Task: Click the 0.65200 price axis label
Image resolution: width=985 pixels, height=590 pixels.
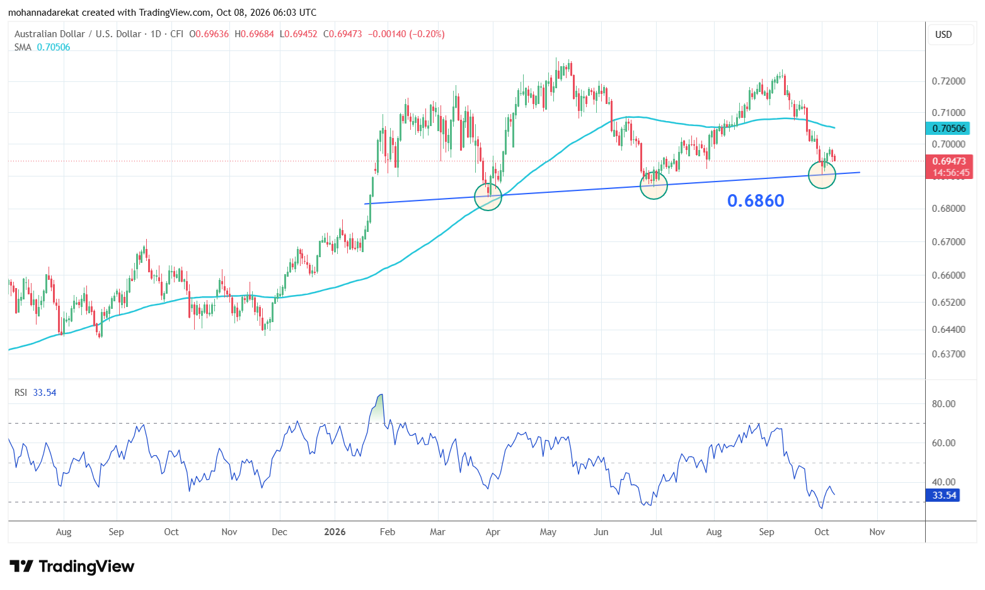Action: [948, 303]
